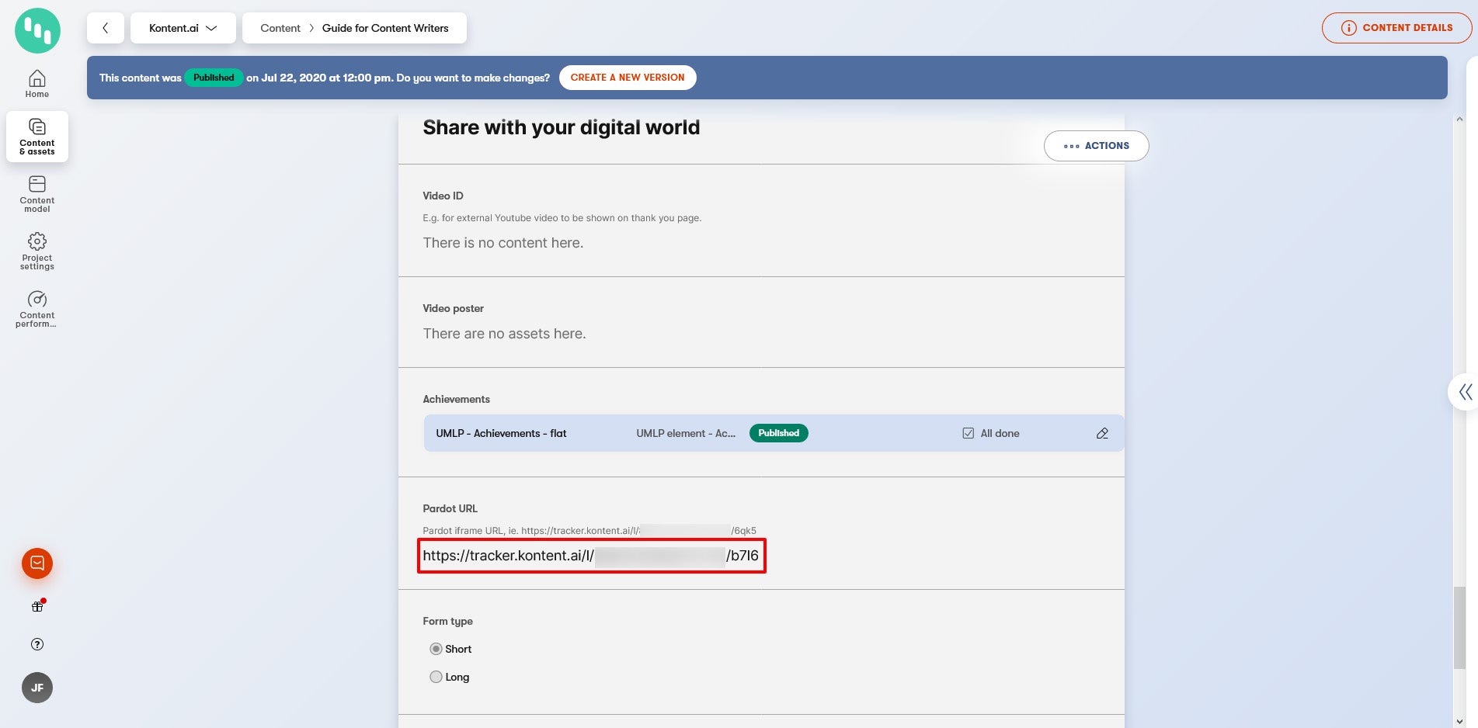Click the Pardot URL field
Viewport: 1478px width, 728px height.
pos(590,556)
